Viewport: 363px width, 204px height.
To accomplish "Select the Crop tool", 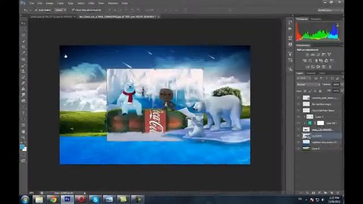I will click(23, 47).
